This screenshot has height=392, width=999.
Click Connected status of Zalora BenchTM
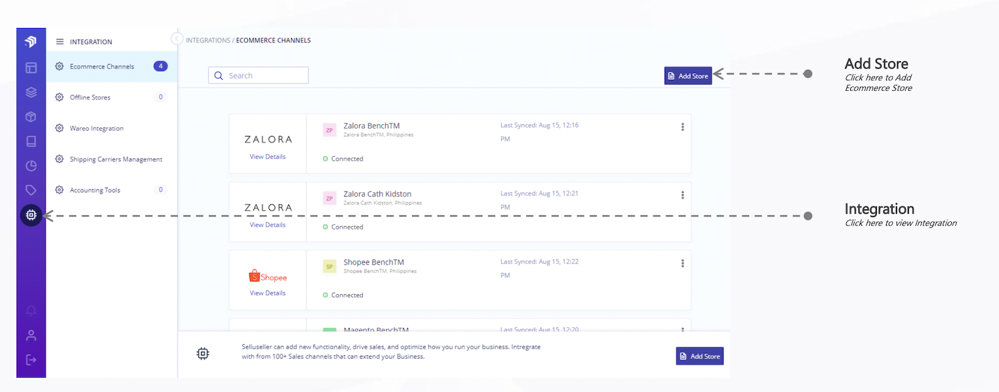point(343,159)
